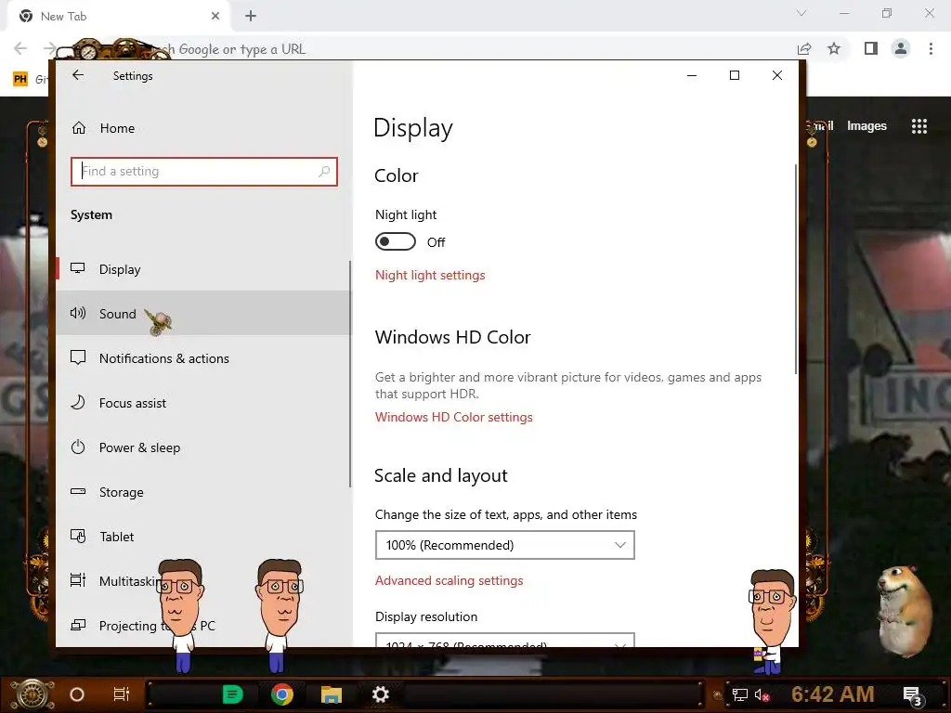Open the Action Center notifications icon
Screen dimensions: 951x713
913,696
